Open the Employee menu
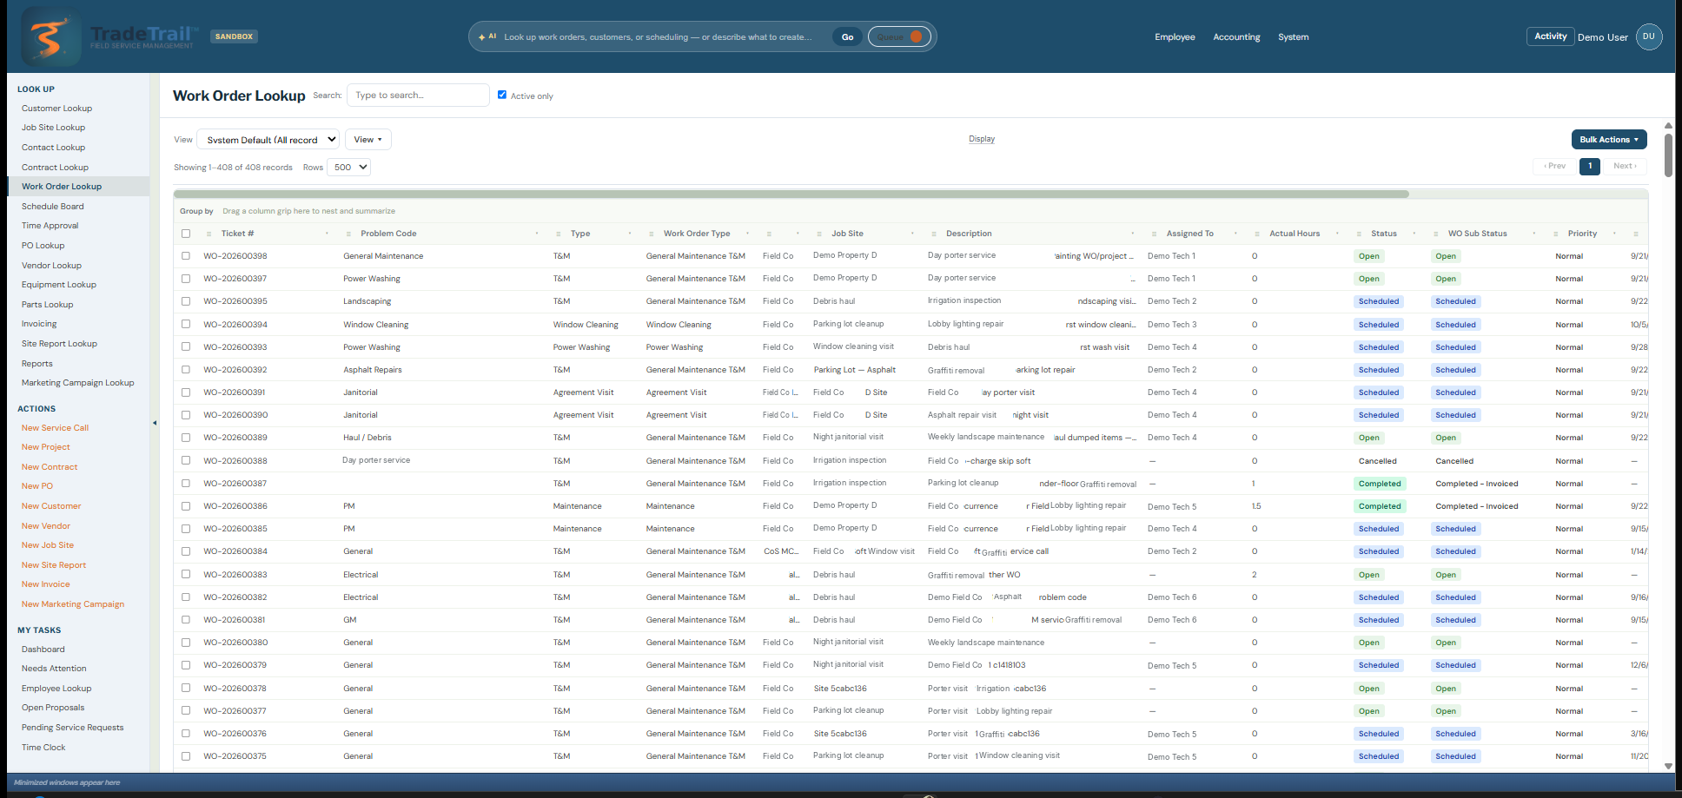This screenshot has height=798, width=1682. (x=1175, y=37)
